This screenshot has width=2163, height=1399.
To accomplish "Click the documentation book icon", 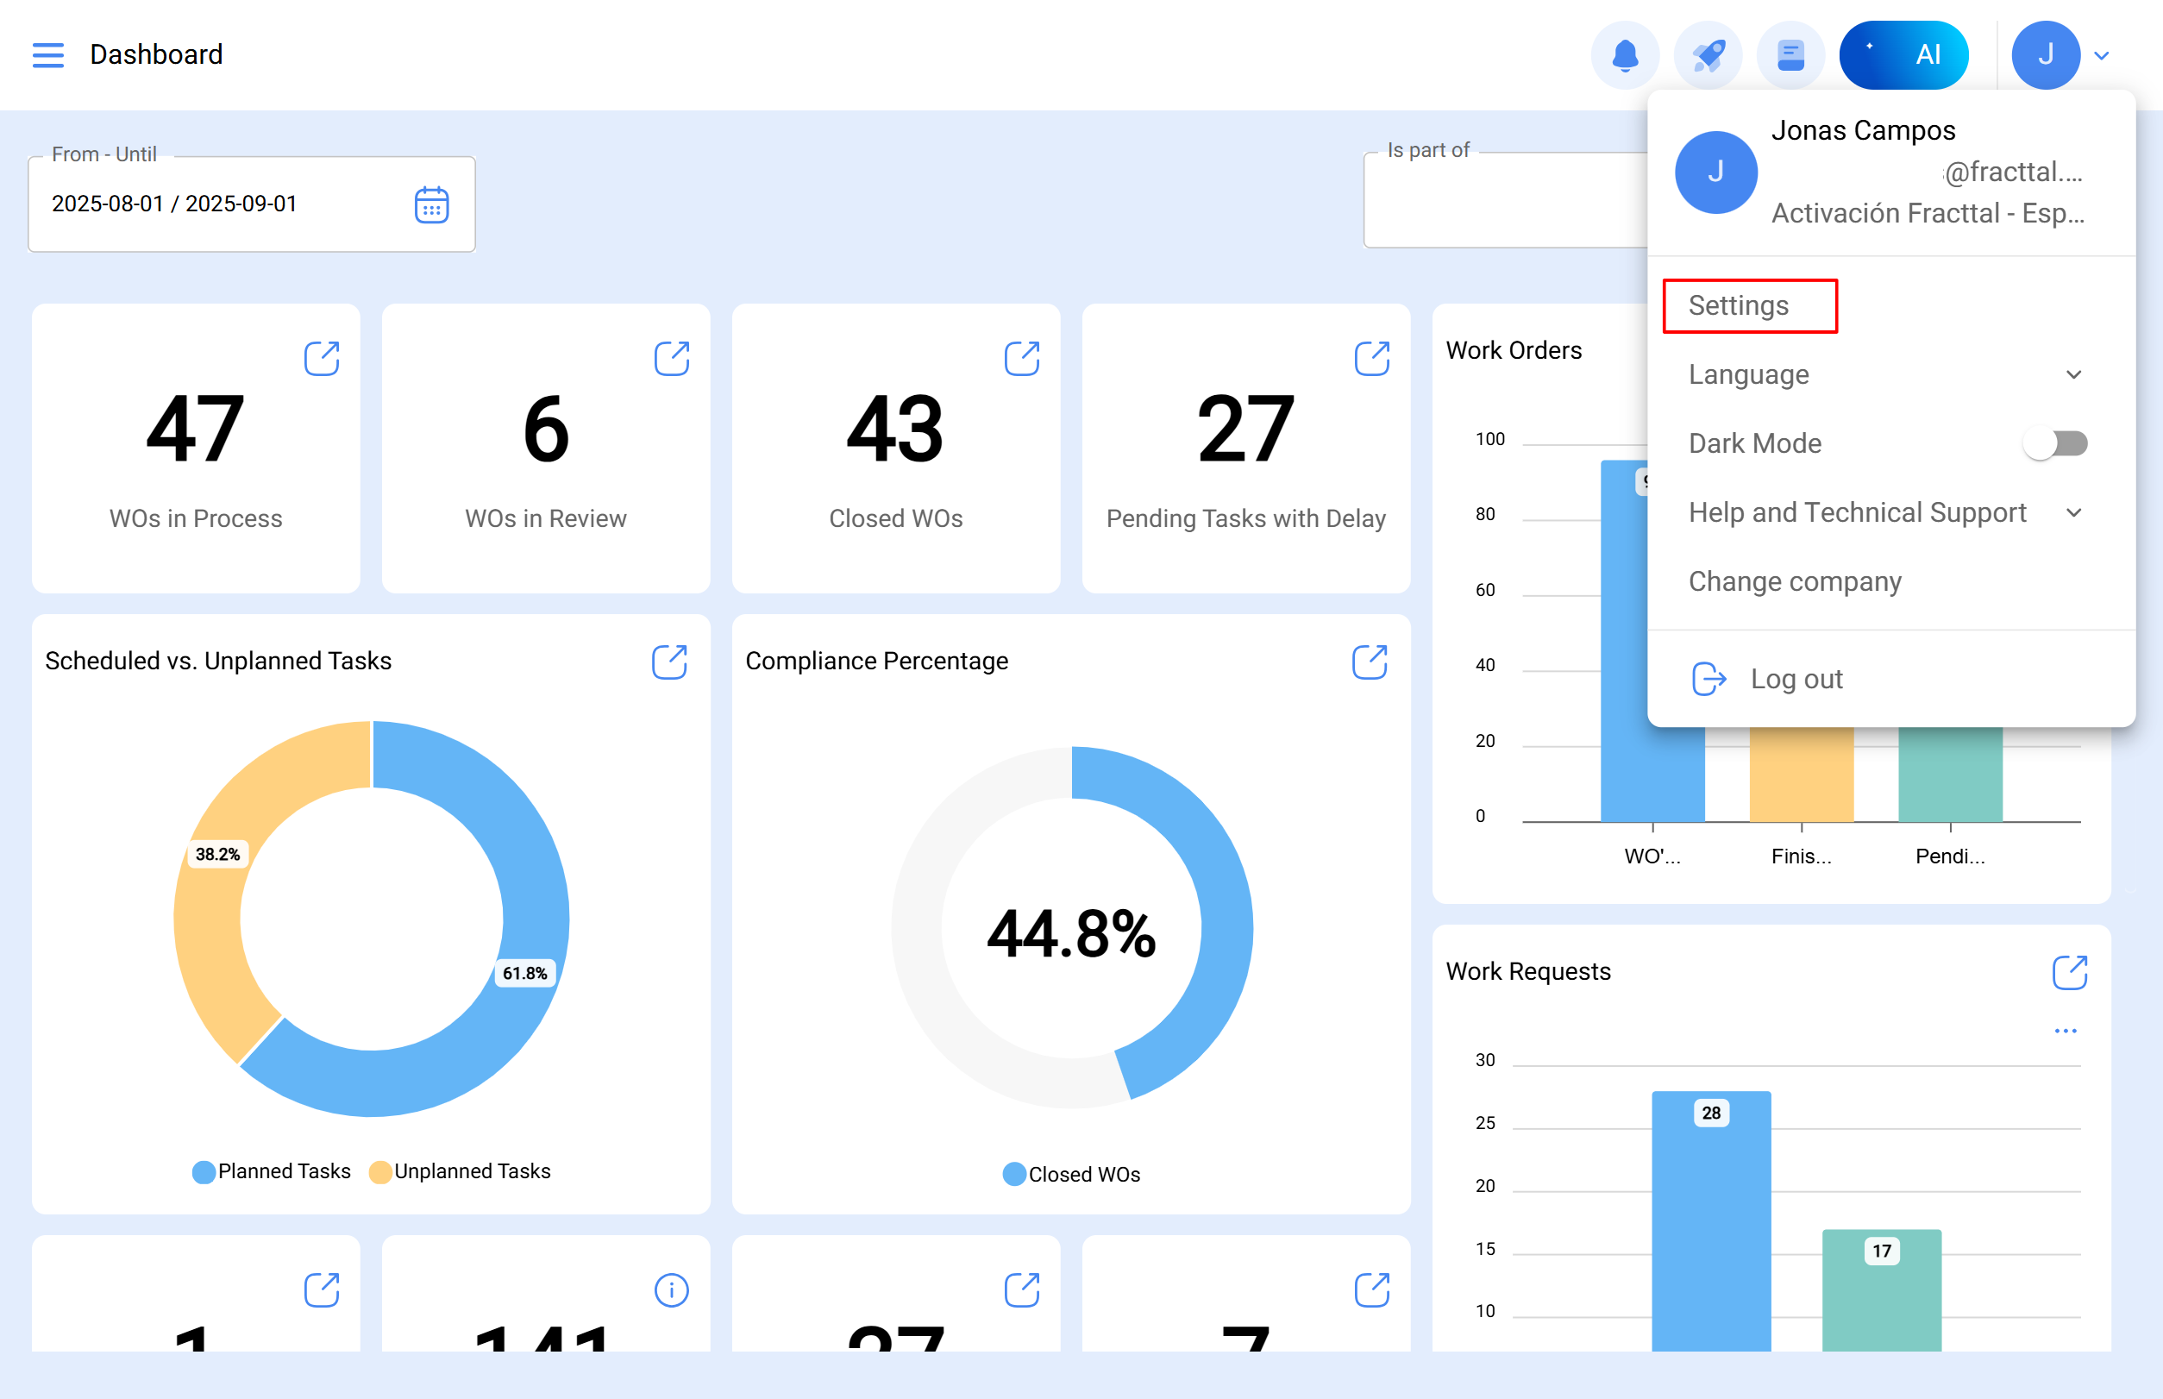I will click(1790, 55).
